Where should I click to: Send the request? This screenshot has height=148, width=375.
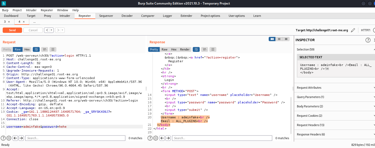click(12, 30)
